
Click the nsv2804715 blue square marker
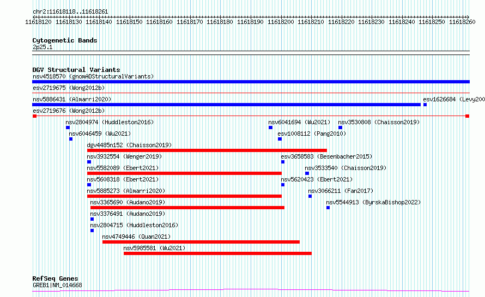tap(92, 231)
